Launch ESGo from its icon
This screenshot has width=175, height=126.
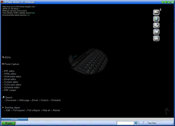[3, 57]
